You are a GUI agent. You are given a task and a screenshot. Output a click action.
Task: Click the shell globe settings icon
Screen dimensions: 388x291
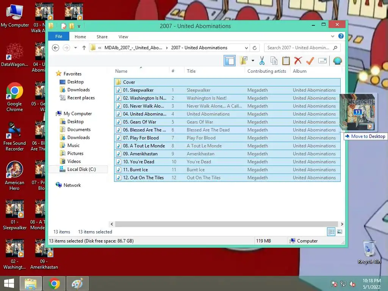tap(337, 61)
